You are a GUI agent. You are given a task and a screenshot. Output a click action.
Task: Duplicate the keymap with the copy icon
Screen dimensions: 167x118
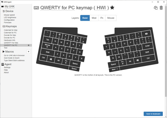(x=156, y=8)
